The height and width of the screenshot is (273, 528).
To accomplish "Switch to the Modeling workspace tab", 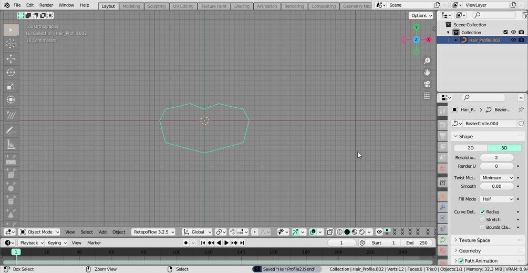I will (x=131, y=6).
